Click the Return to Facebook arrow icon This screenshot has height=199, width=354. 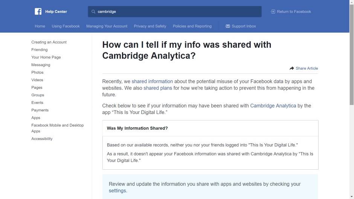point(273,12)
